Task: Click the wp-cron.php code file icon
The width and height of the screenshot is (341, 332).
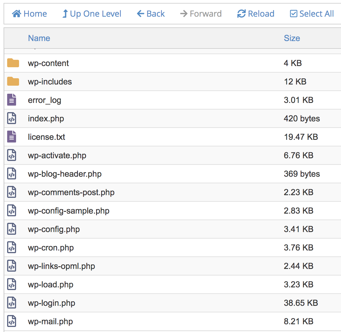Action: coord(12,248)
